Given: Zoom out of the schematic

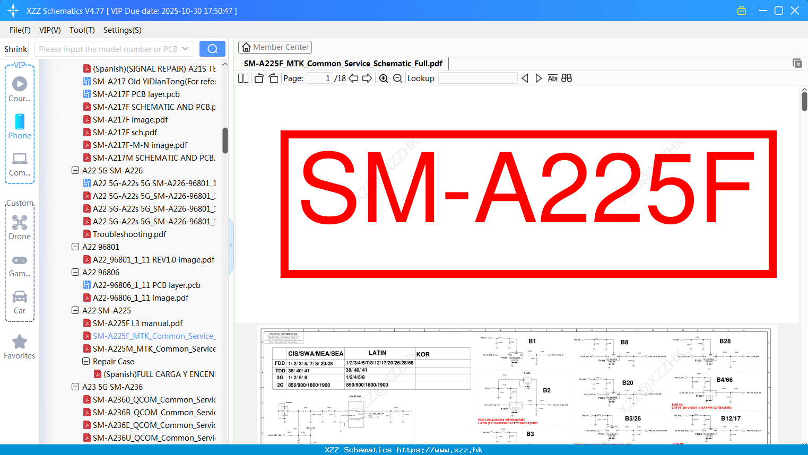Looking at the screenshot, I should point(397,78).
